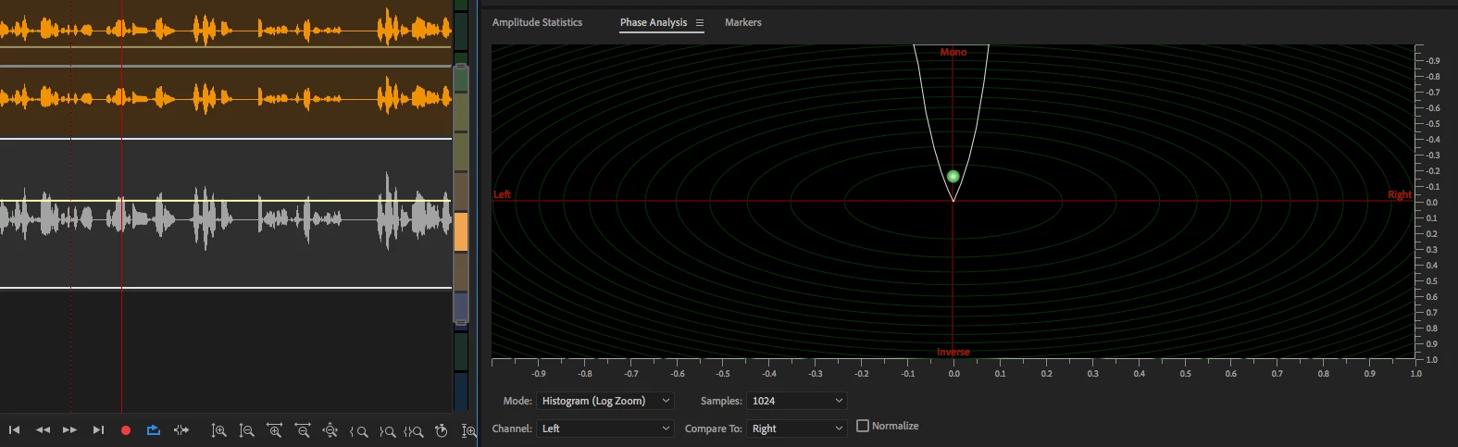The height and width of the screenshot is (447, 1458).
Task: Click Zoom Out Full icon
Action: (330, 430)
